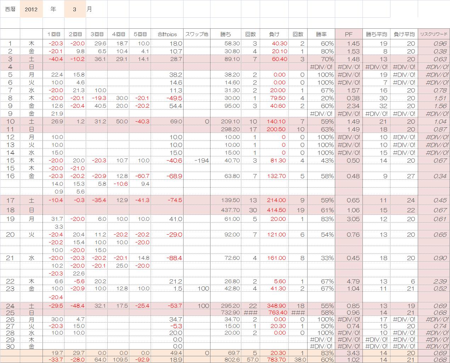Click the 348.90 loss cell
The image size is (450, 363).
coord(274,306)
